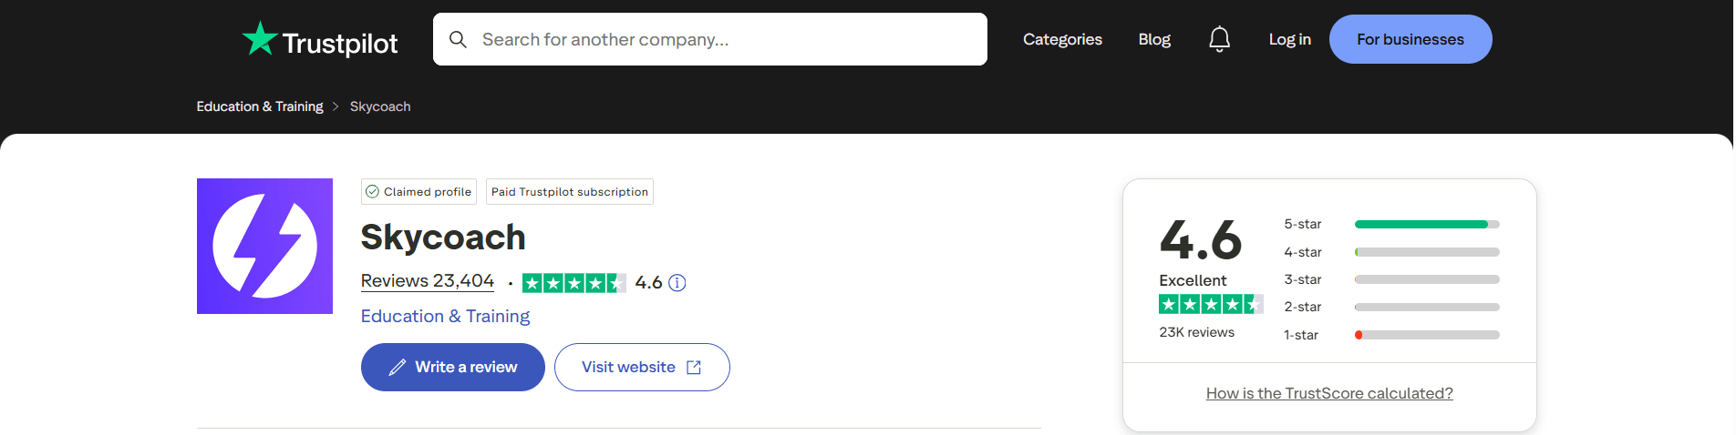Open the Categories menu
Image resolution: width=1736 pixels, height=435 pixels.
click(x=1062, y=39)
